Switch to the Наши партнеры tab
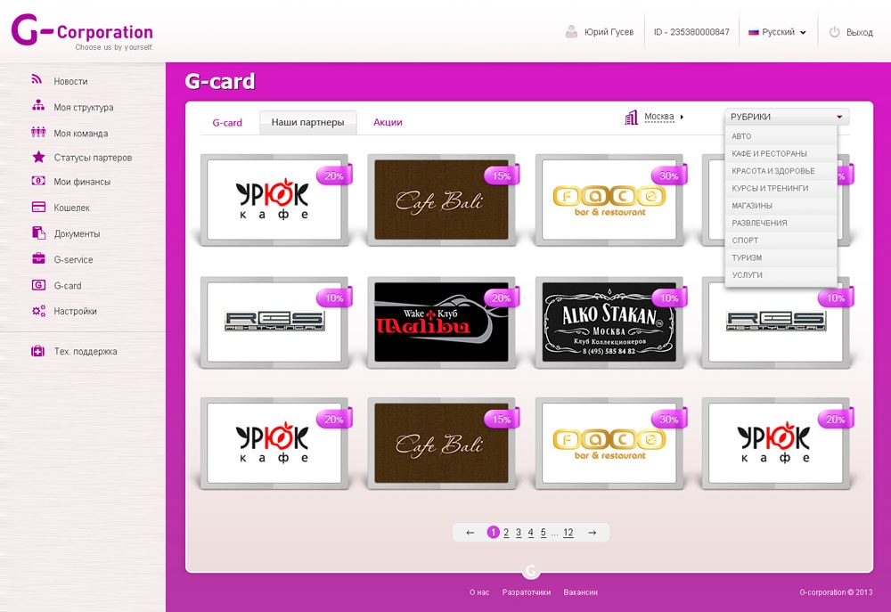 pos(308,122)
